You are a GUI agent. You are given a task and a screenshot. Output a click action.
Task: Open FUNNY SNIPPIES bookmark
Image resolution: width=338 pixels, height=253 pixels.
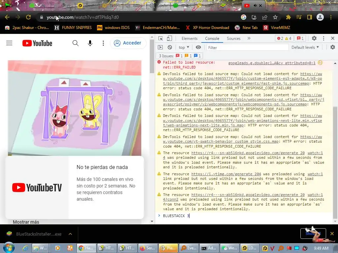coord(73,28)
